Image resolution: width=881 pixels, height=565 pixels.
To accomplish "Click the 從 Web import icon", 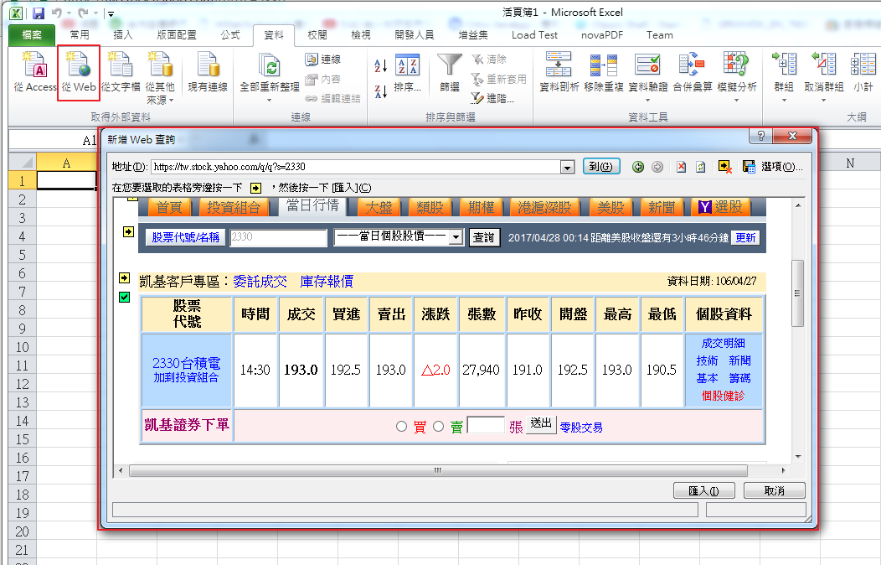I will 79,71.
